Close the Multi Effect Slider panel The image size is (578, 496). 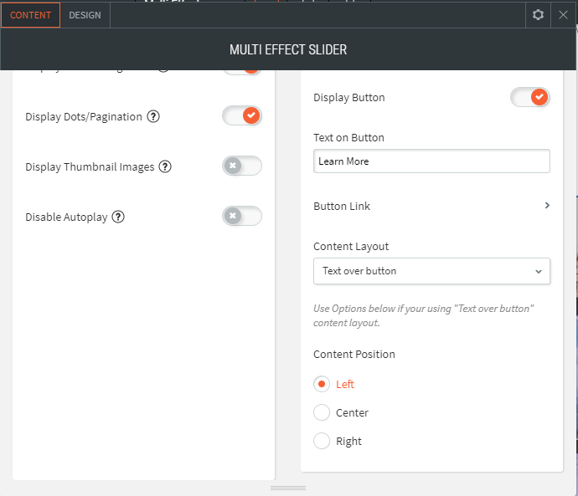click(x=563, y=15)
